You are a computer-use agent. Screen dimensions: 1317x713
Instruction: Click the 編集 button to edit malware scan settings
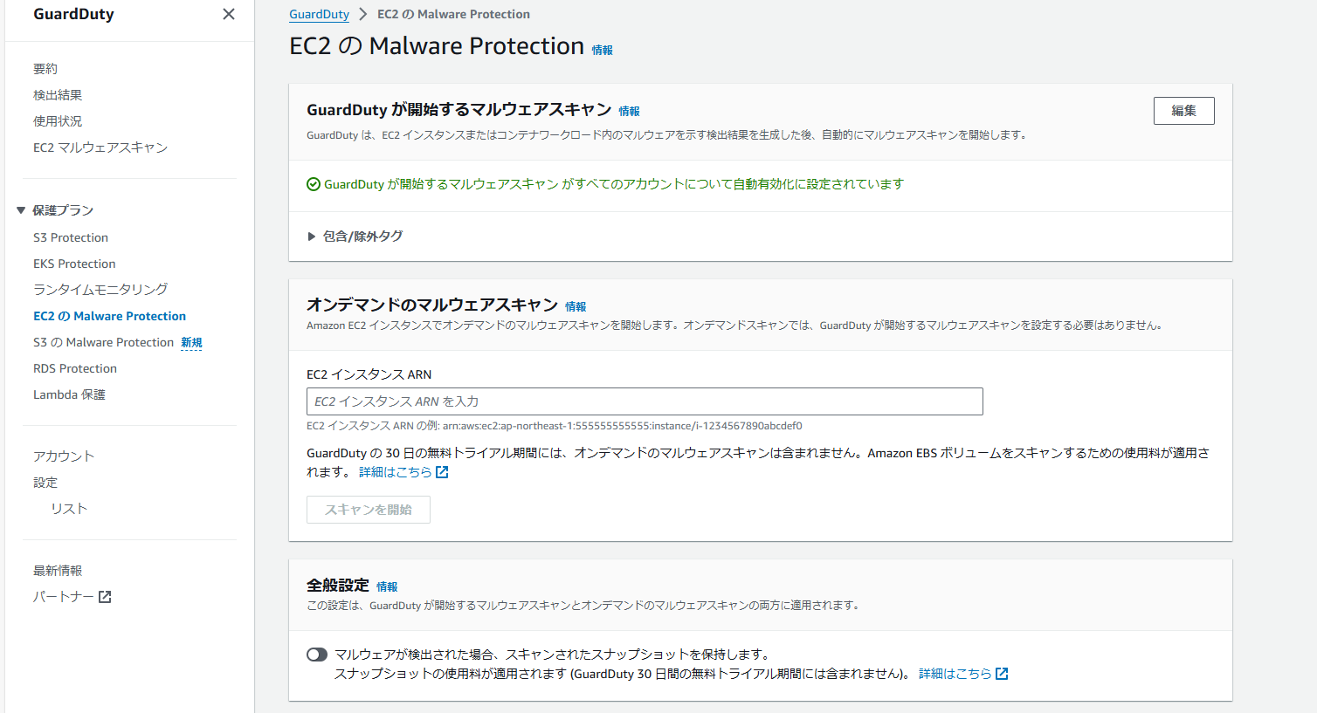tap(1183, 111)
